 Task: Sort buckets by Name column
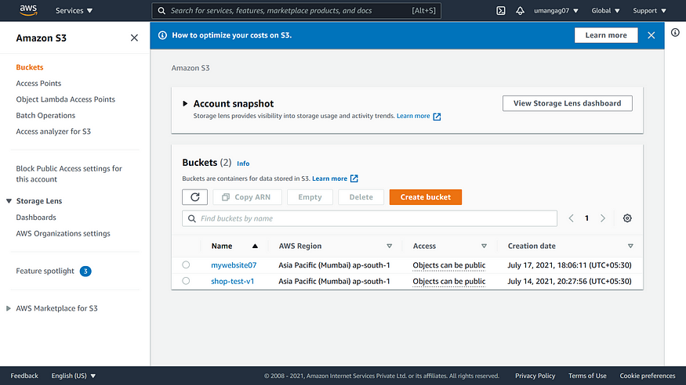click(x=234, y=246)
